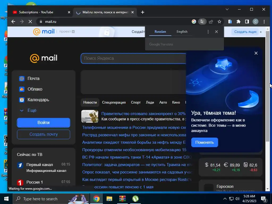Click the Первый канал channel logo
Screen dimensions: 272x204
point(20,165)
